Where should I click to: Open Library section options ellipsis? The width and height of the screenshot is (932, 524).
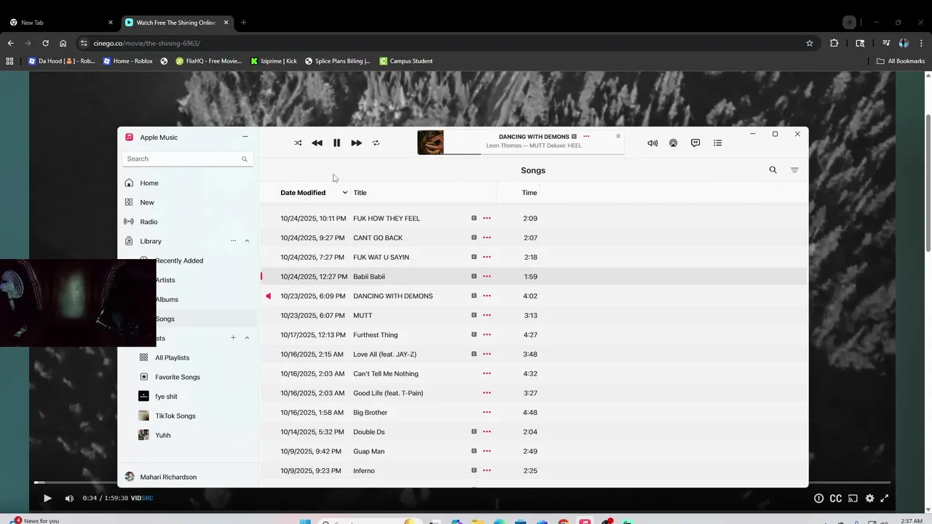click(x=233, y=241)
